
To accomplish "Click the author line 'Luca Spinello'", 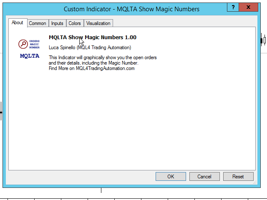I will pyautogui.click(x=90, y=47).
